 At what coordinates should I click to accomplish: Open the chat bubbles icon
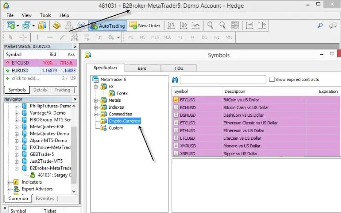[333, 26]
